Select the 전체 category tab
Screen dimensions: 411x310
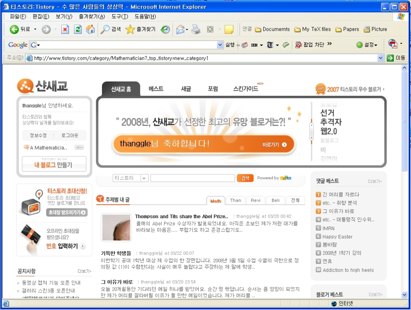(x=295, y=200)
